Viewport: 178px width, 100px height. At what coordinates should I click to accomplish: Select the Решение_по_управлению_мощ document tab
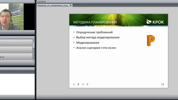coord(55,6)
